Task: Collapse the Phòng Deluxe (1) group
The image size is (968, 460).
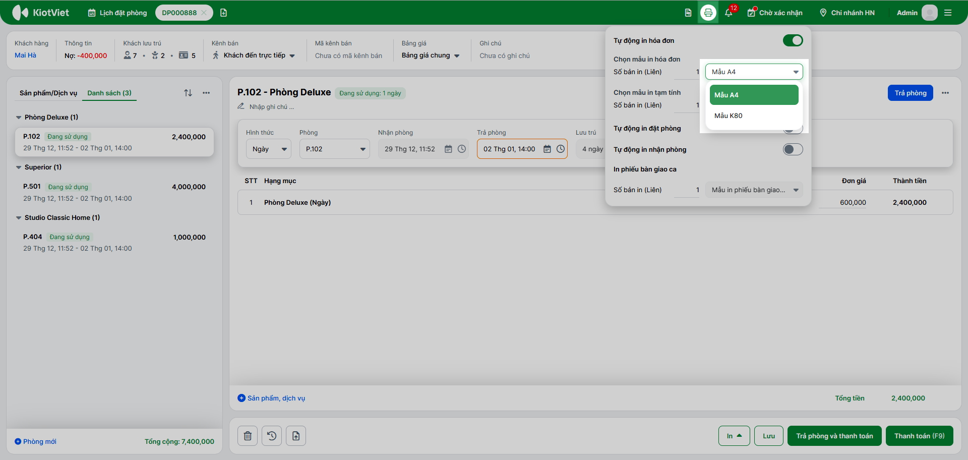Action: (x=19, y=118)
